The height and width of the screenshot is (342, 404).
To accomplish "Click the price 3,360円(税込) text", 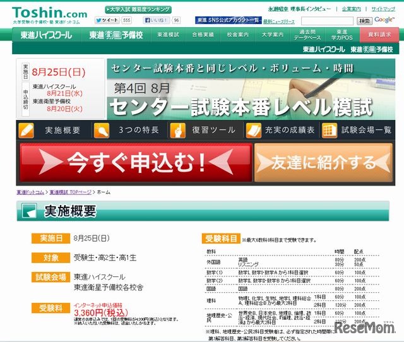I will click(x=101, y=313).
